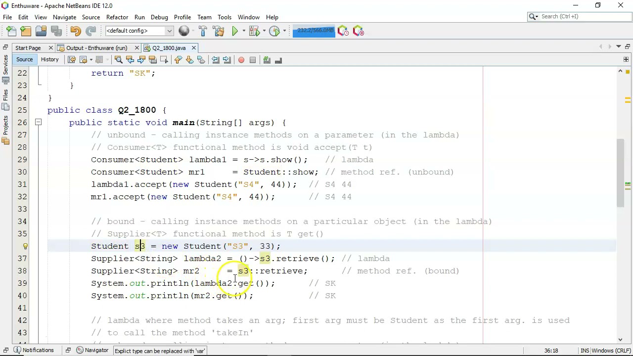Go to the Previous Bookmark
This screenshot has height=356, width=633.
[178, 60]
